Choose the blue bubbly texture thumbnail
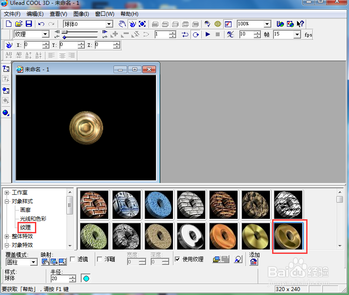 159,204
